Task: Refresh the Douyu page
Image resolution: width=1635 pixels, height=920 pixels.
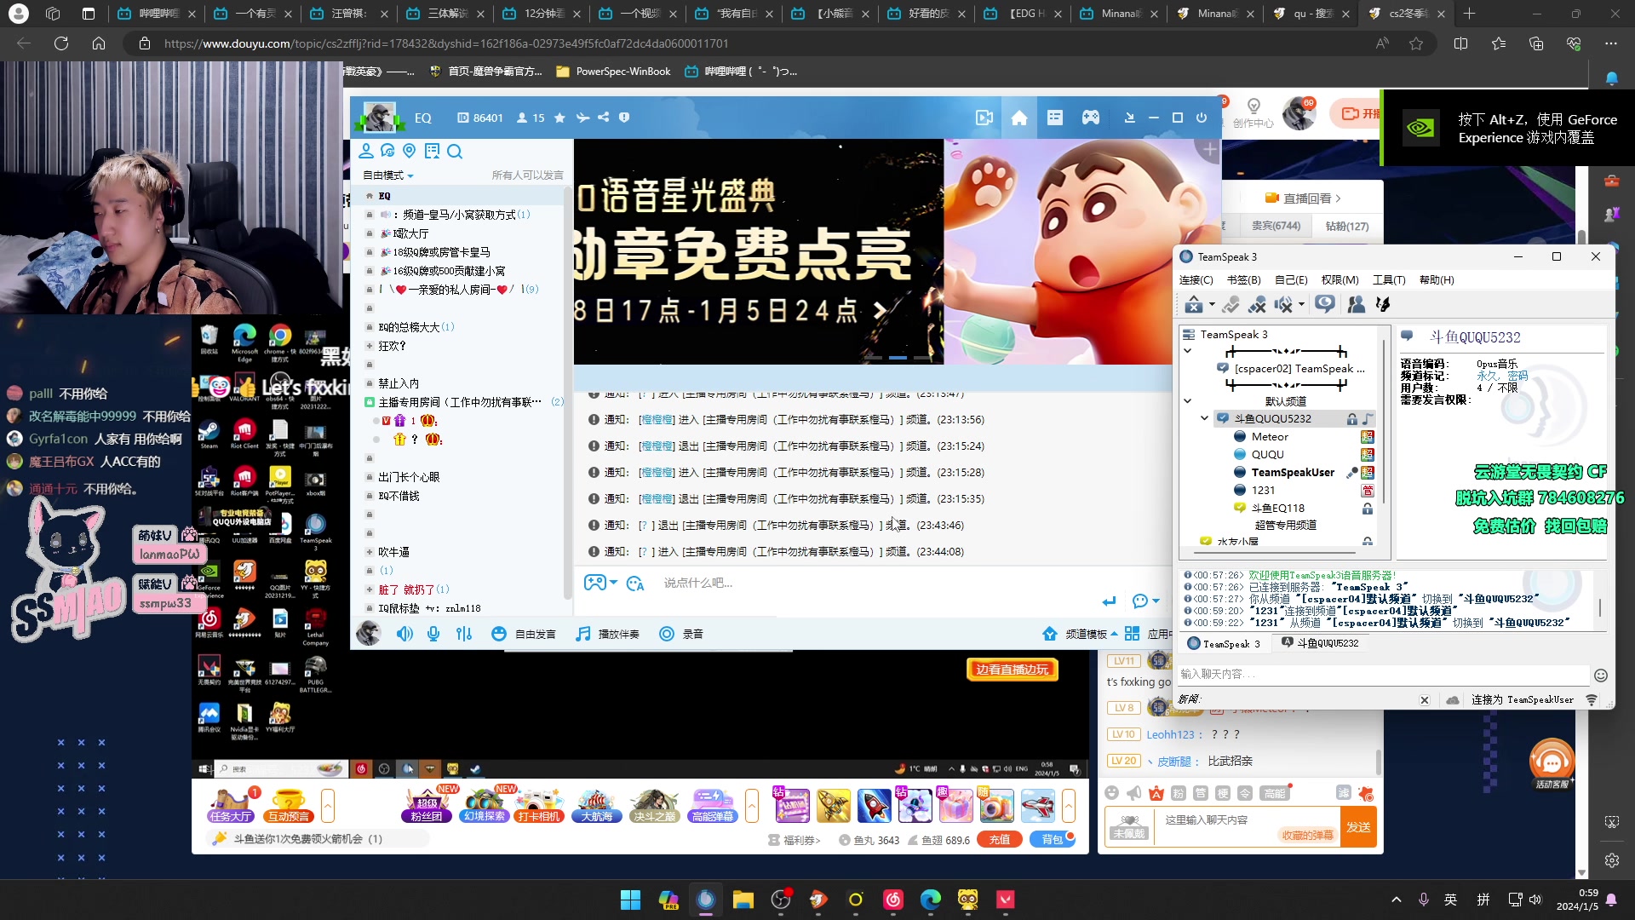Action: [x=61, y=43]
